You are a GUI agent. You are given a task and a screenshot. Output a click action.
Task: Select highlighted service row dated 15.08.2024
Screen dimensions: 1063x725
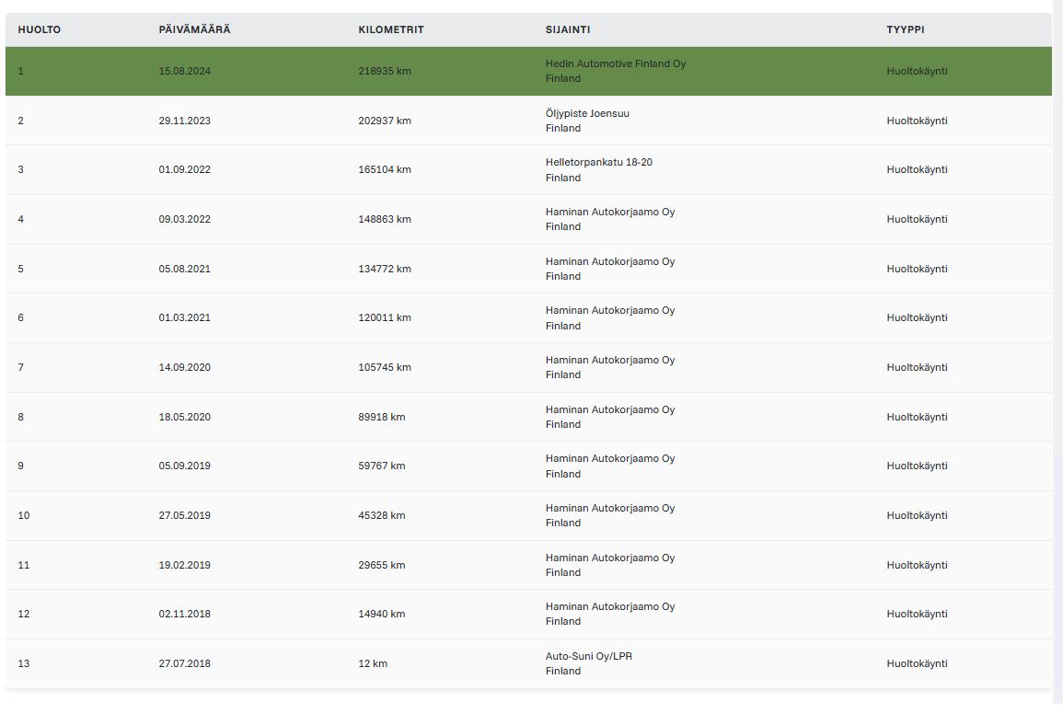click(x=529, y=71)
